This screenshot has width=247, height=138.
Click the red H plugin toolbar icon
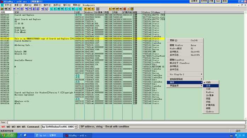[125, 9]
